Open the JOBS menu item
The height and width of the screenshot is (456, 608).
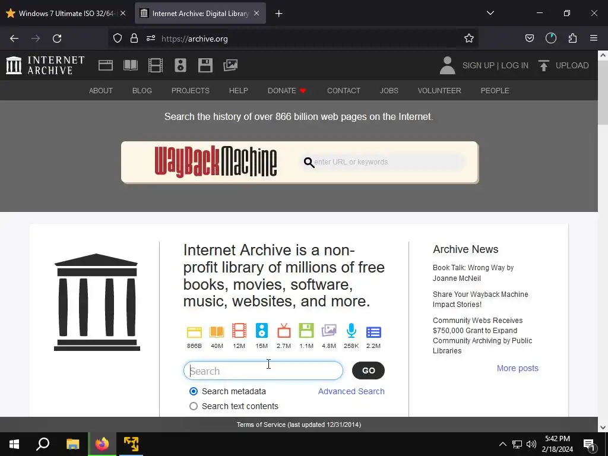coord(389,91)
